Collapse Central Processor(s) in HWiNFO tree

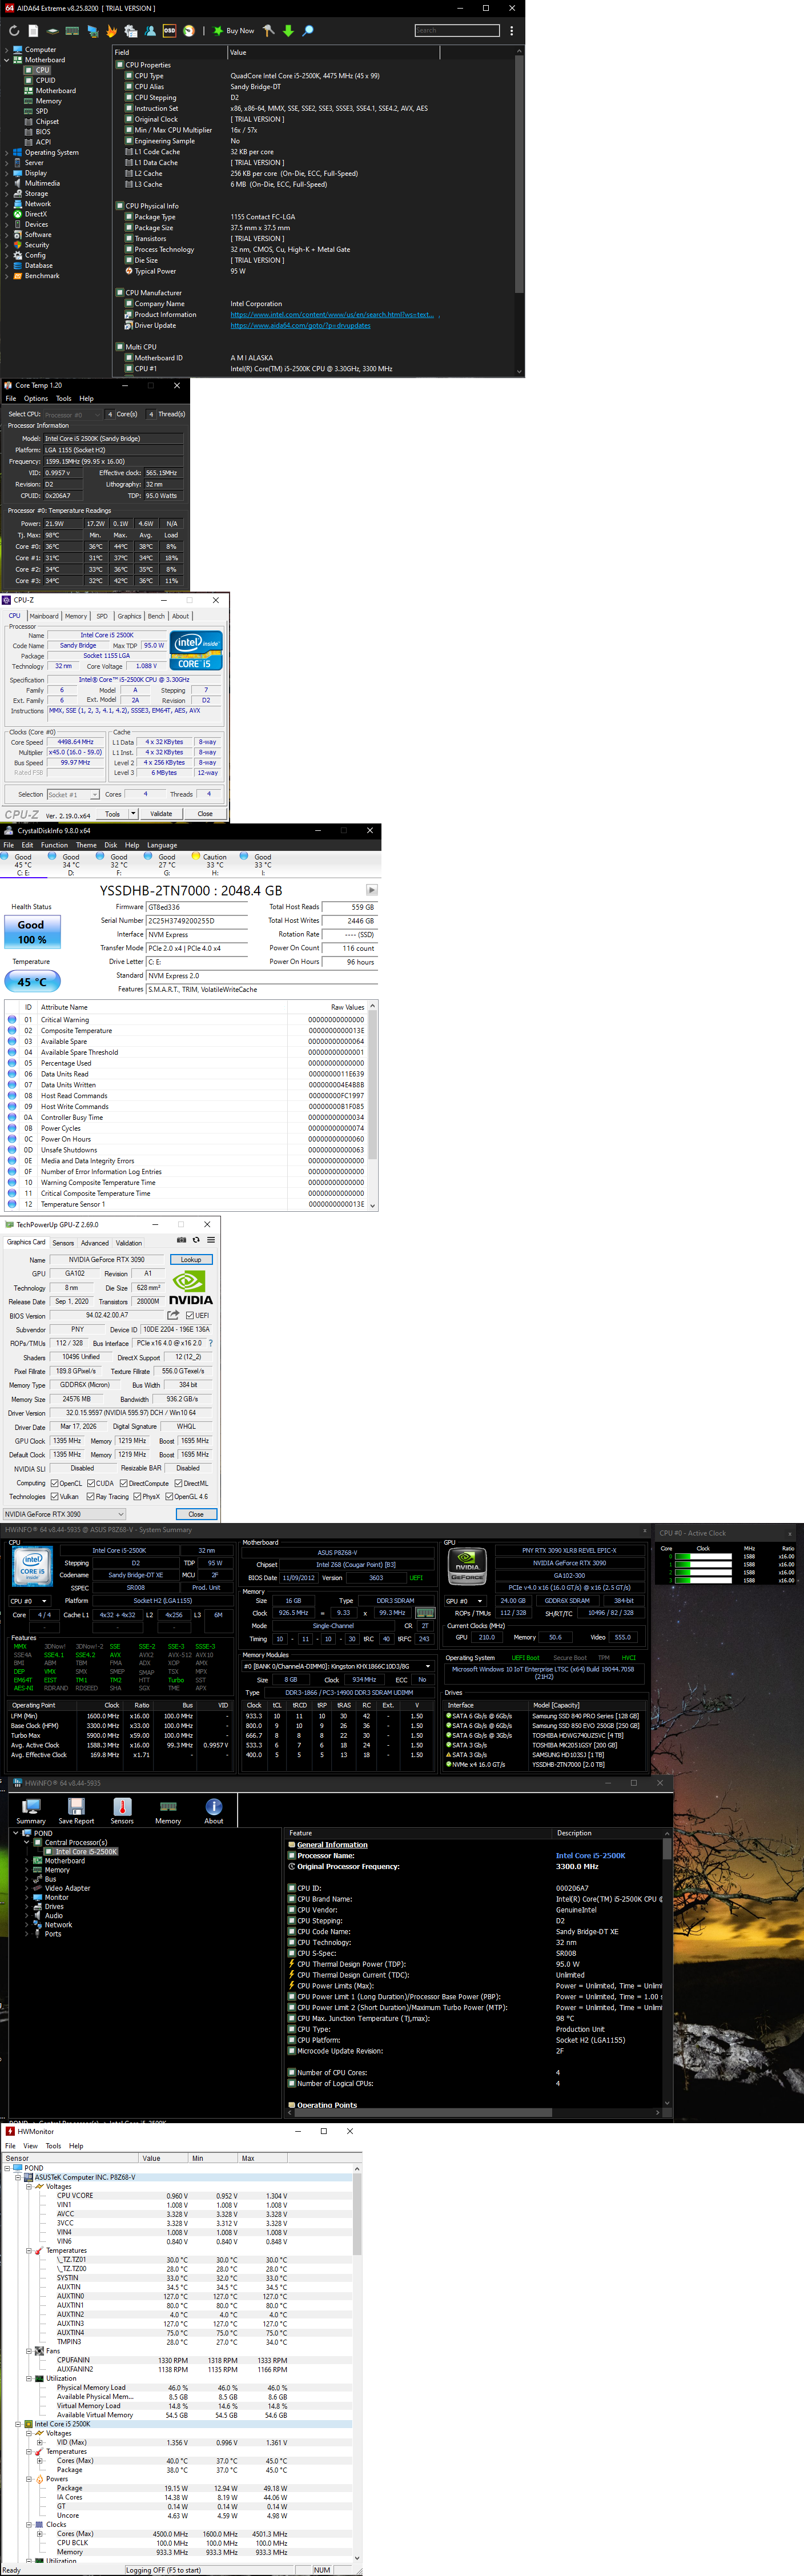point(26,1842)
